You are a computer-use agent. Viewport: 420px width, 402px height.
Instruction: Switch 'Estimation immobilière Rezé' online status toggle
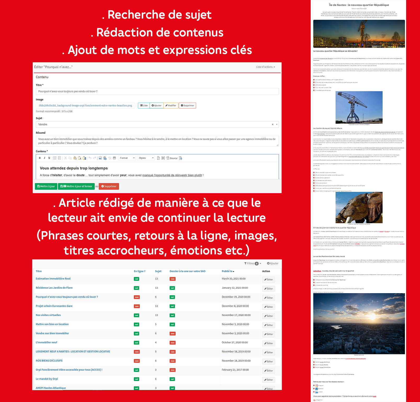tap(137, 279)
